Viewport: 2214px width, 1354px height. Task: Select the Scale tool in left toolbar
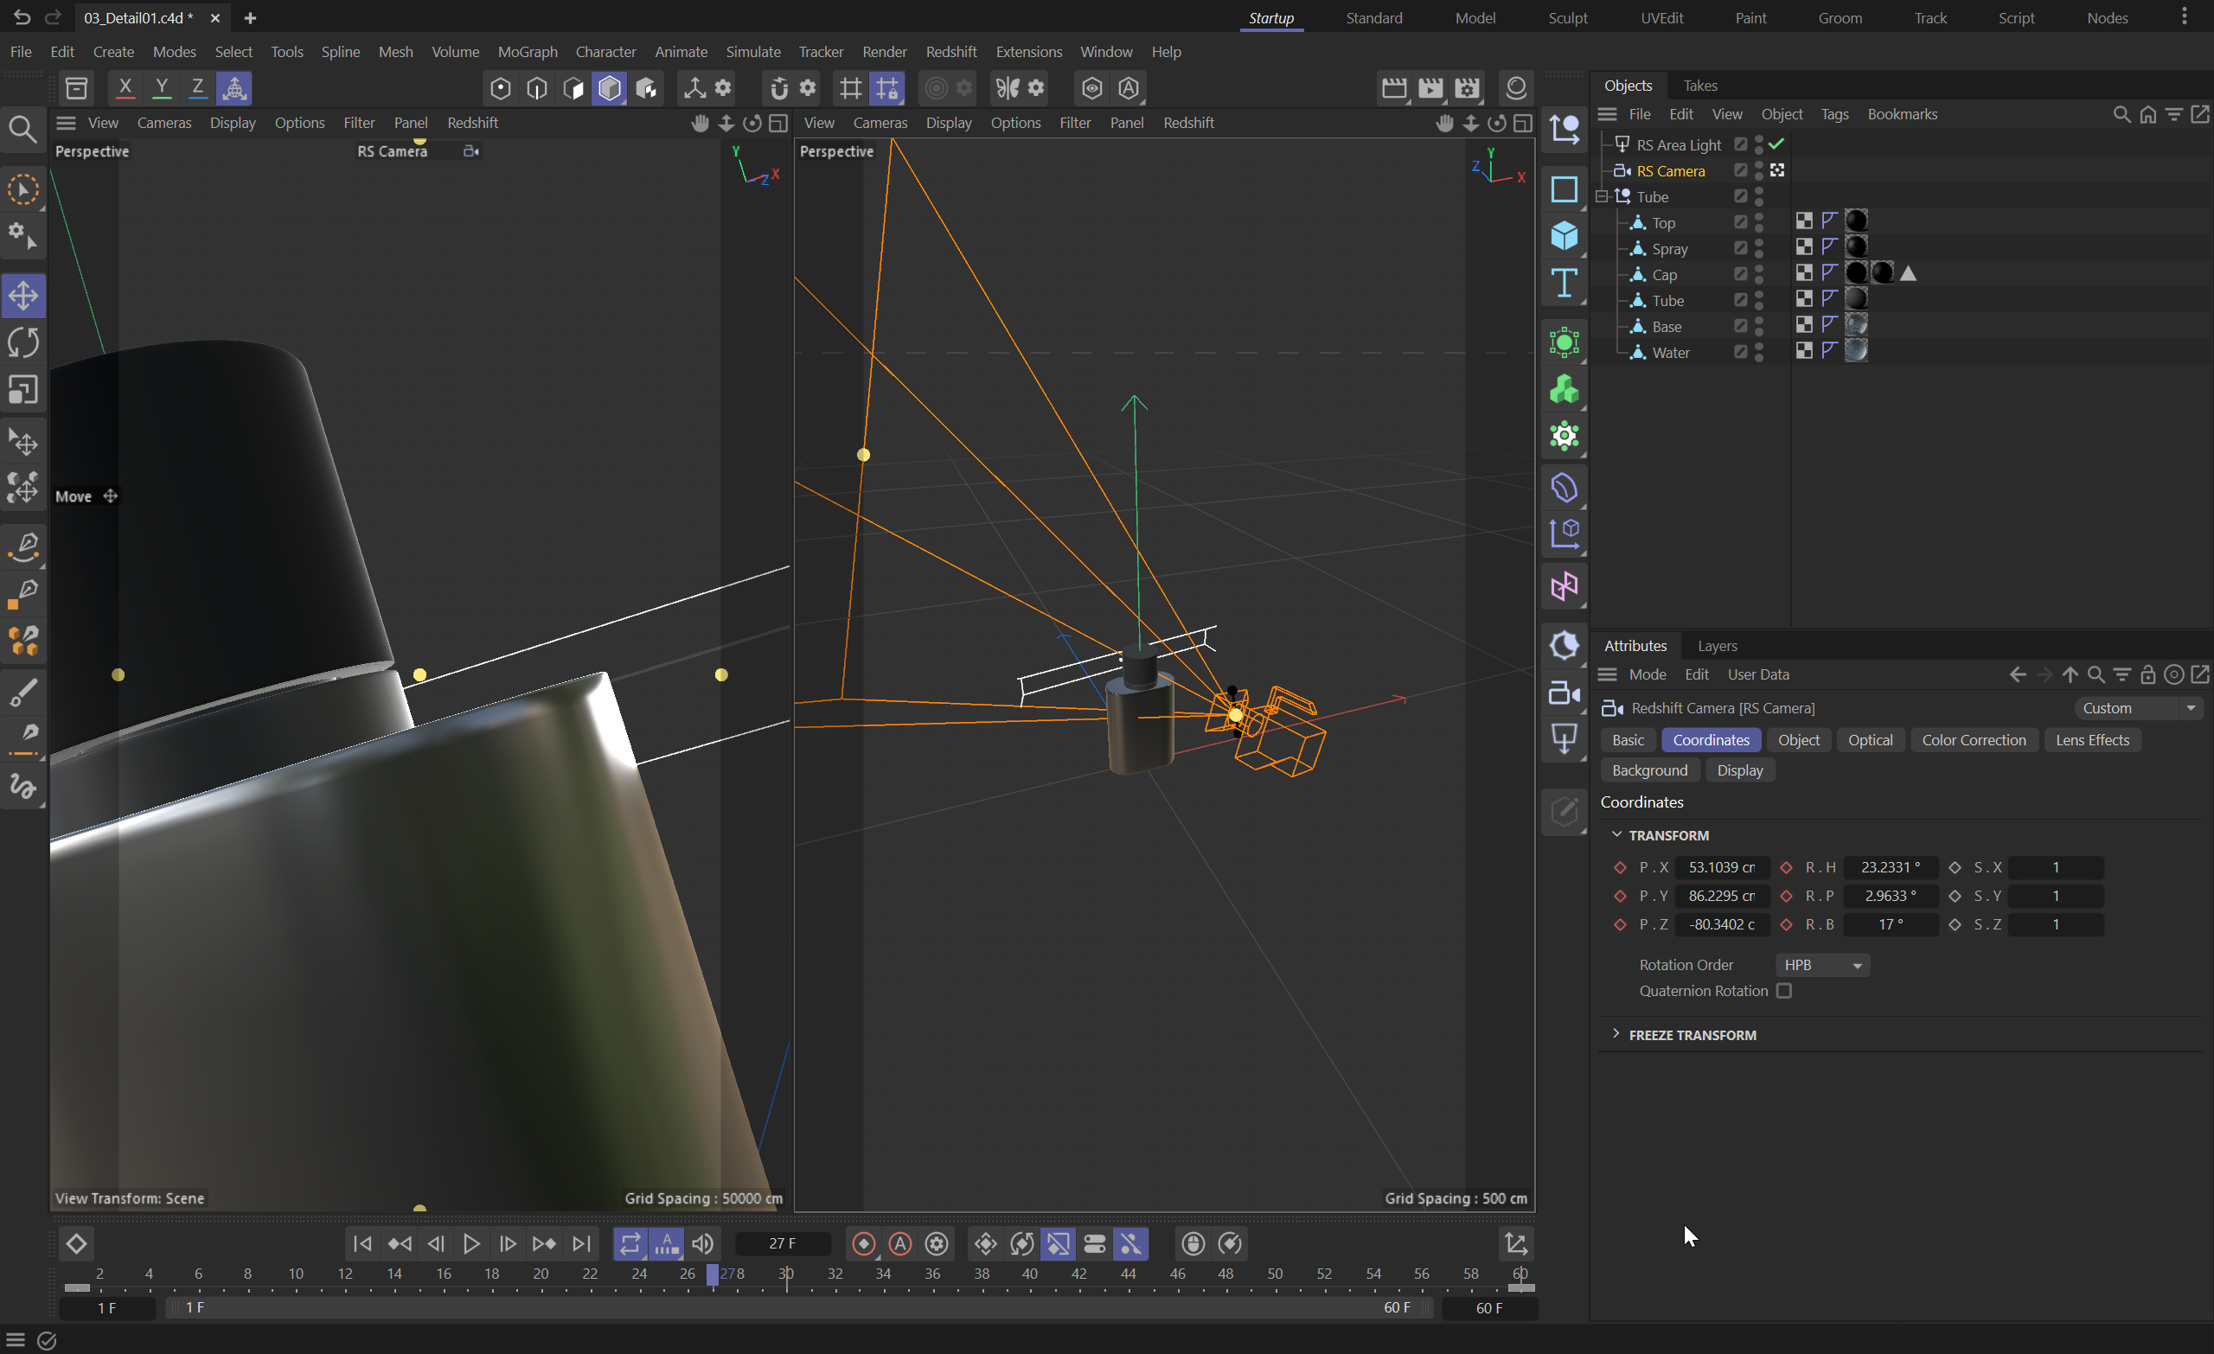click(23, 389)
